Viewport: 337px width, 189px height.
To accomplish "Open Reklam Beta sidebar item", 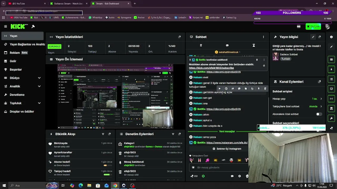I will pyautogui.click(x=22, y=53).
